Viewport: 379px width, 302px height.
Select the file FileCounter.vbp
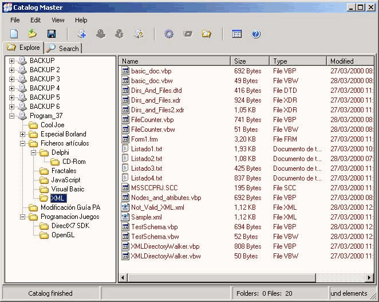coord(152,120)
